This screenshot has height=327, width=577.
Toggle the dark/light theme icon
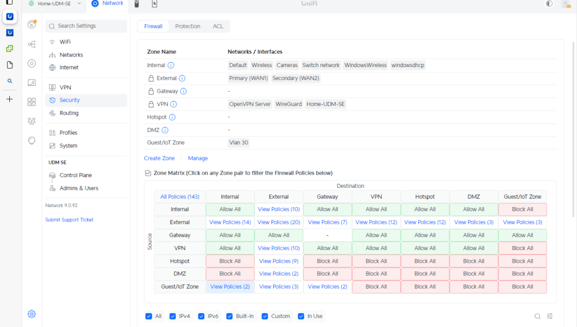click(x=549, y=3)
